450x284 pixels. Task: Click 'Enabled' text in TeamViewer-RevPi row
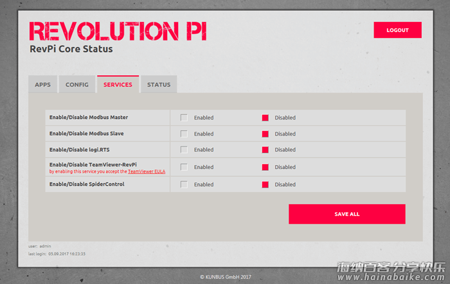point(204,167)
